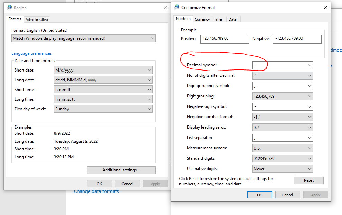342x215 pixels.
Task: Choose the First day of week dropdown
Action: point(103,109)
